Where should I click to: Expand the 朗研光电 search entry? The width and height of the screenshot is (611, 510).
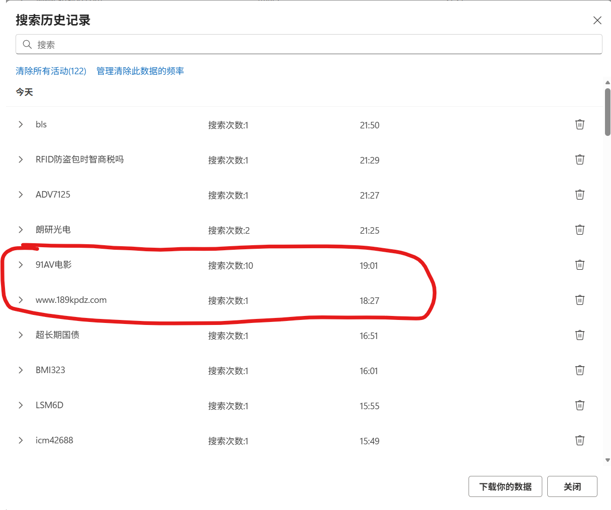tap(21, 230)
